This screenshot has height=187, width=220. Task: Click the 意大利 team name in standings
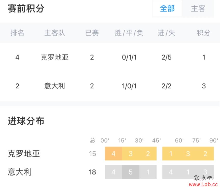(55, 86)
